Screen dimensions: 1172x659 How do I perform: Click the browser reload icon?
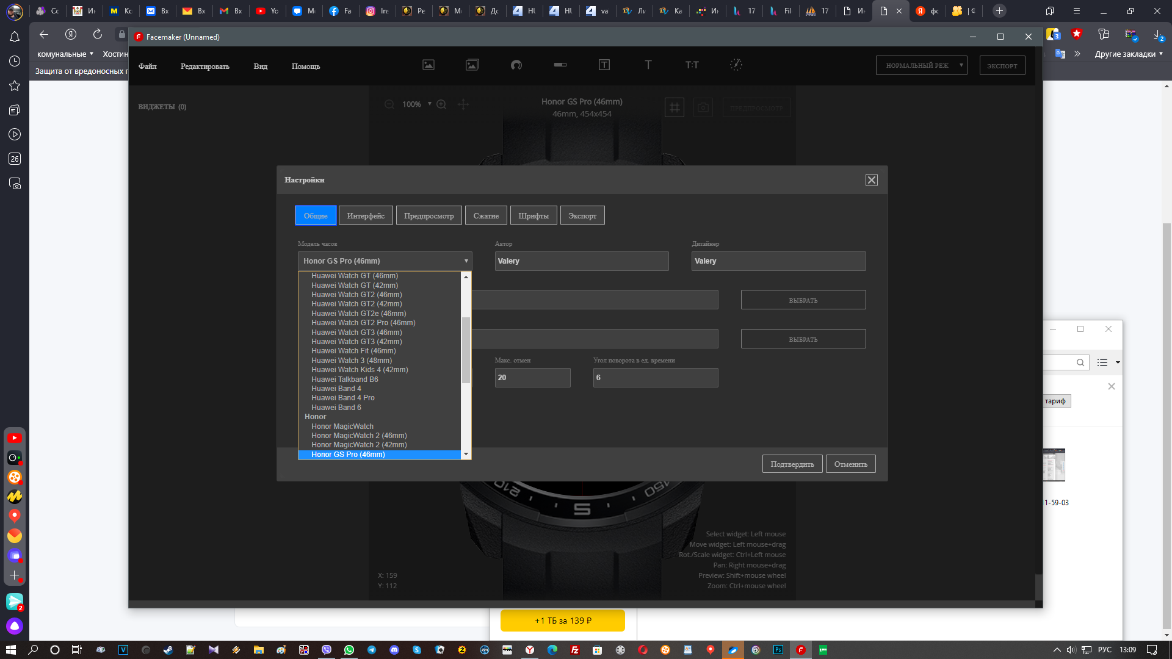98,34
